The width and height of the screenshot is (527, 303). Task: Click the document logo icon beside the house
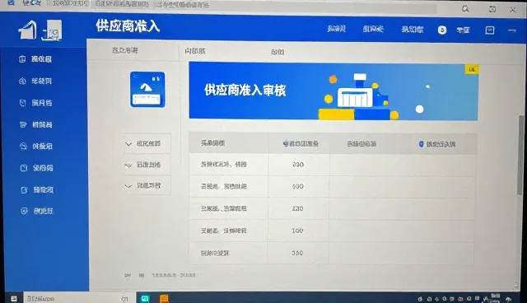point(52,30)
